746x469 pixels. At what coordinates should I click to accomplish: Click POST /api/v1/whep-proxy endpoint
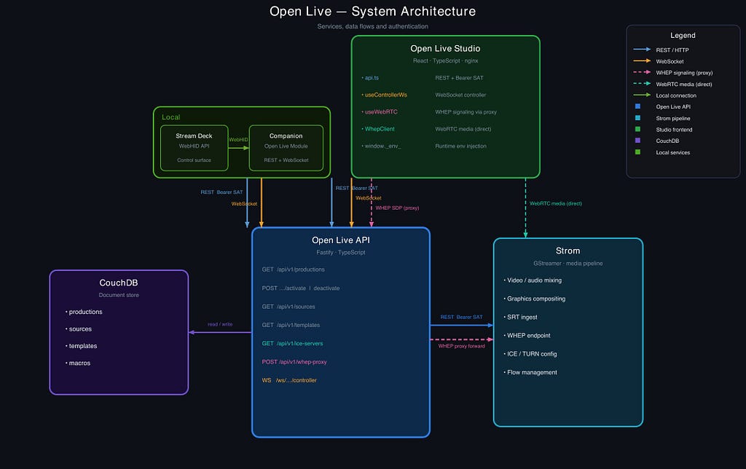(x=294, y=362)
